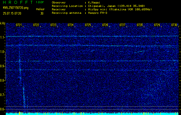Click the 0726 time marker
Image resolution: width=181 pixels, height=115 pixels.
tap(105, 25)
